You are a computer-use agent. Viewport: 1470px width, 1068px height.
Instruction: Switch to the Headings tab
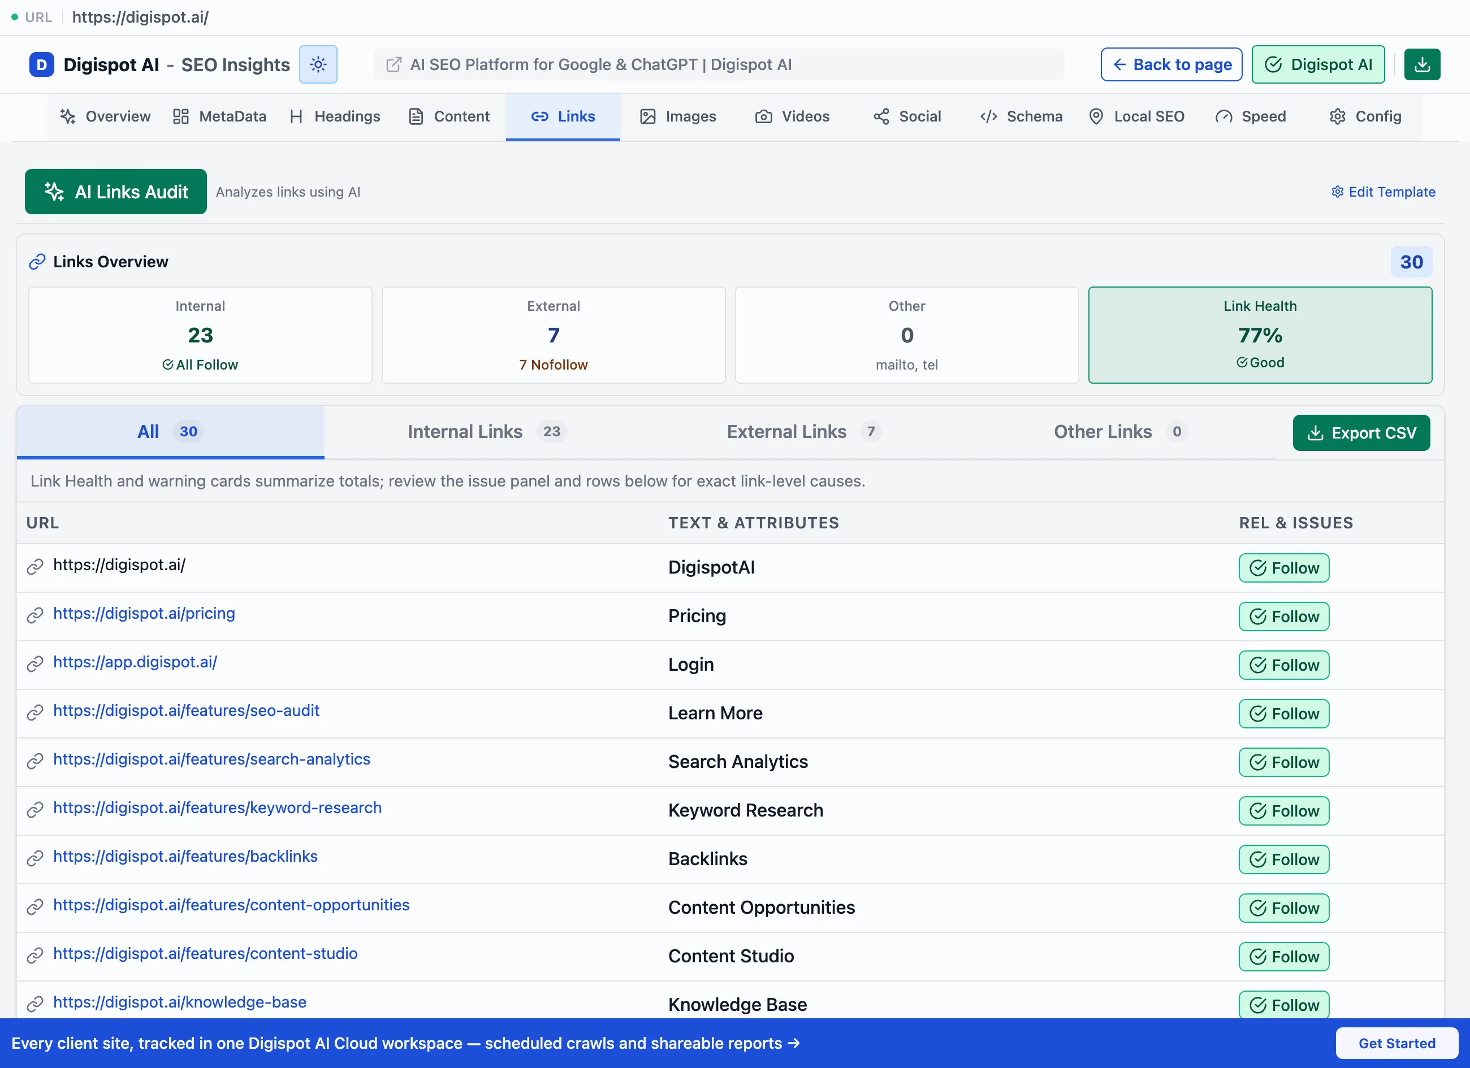[x=335, y=116]
